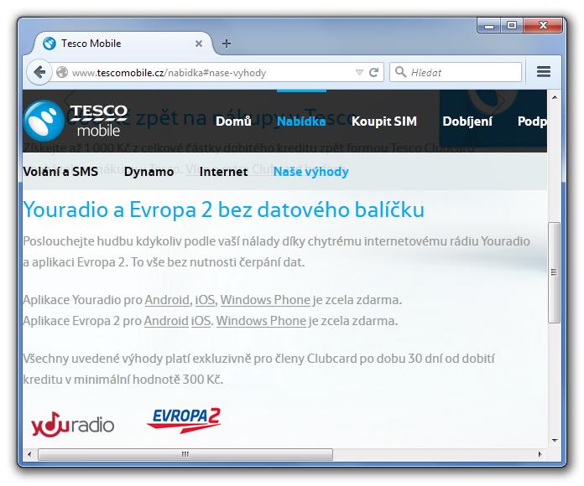The width and height of the screenshot is (584, 486).
Task: Minimize the browser window
Action: [489, 25]
